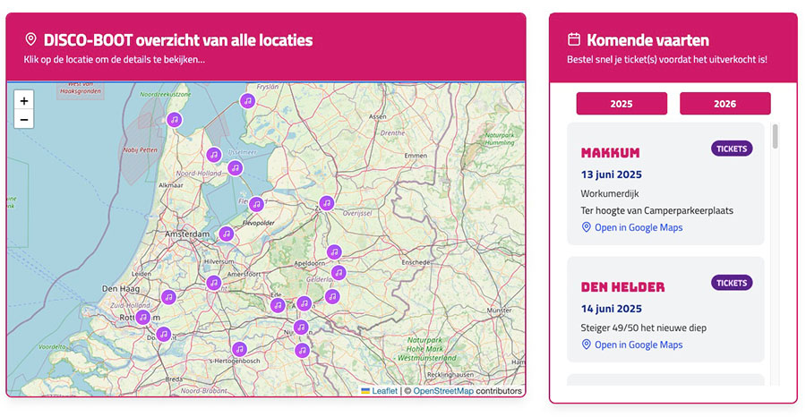Click the southernmost marker below Nijmegen
Image resolution: width=806 pixels, height=417 pixels.
[x=303, y=350]
